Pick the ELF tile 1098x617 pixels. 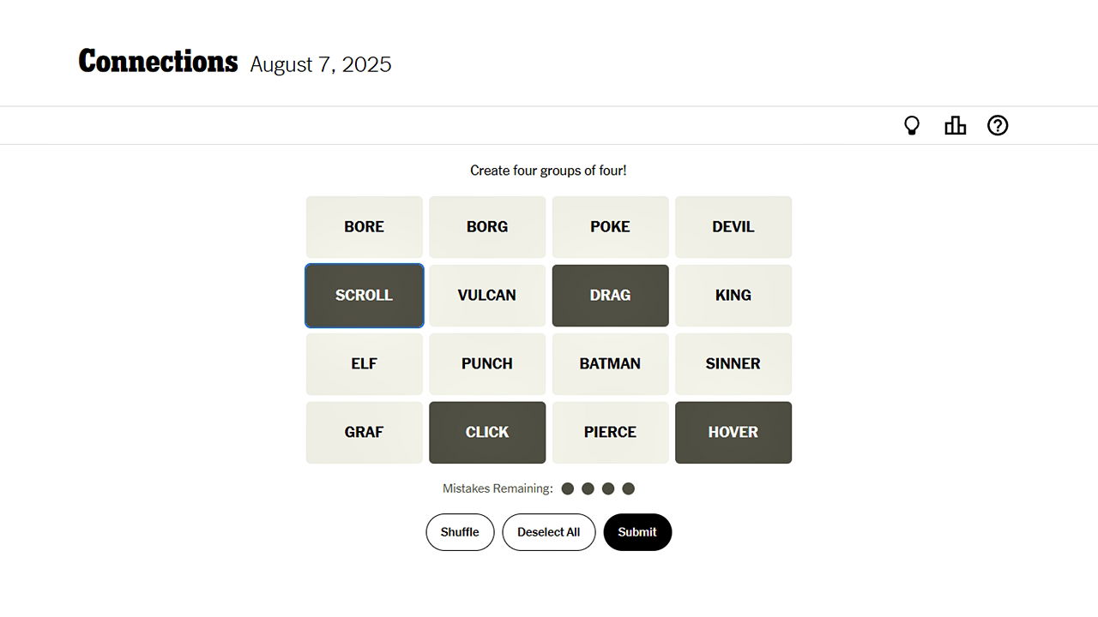point(365,364)
